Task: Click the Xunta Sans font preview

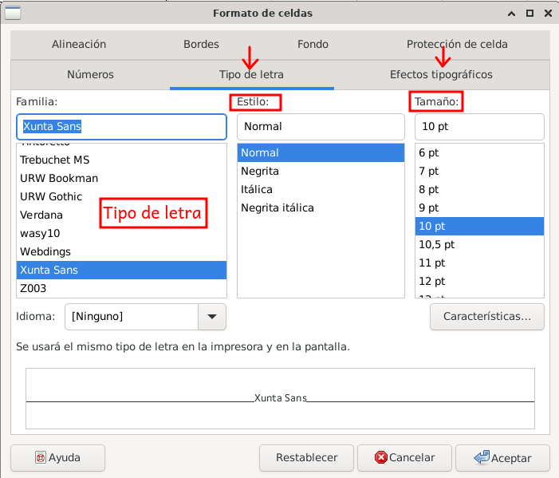Action: pyautogui.click(x=280, y=398)
